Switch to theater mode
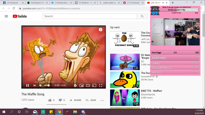Image resolution: width=205 pixels, height=115 pixels. tap(88, 85)
